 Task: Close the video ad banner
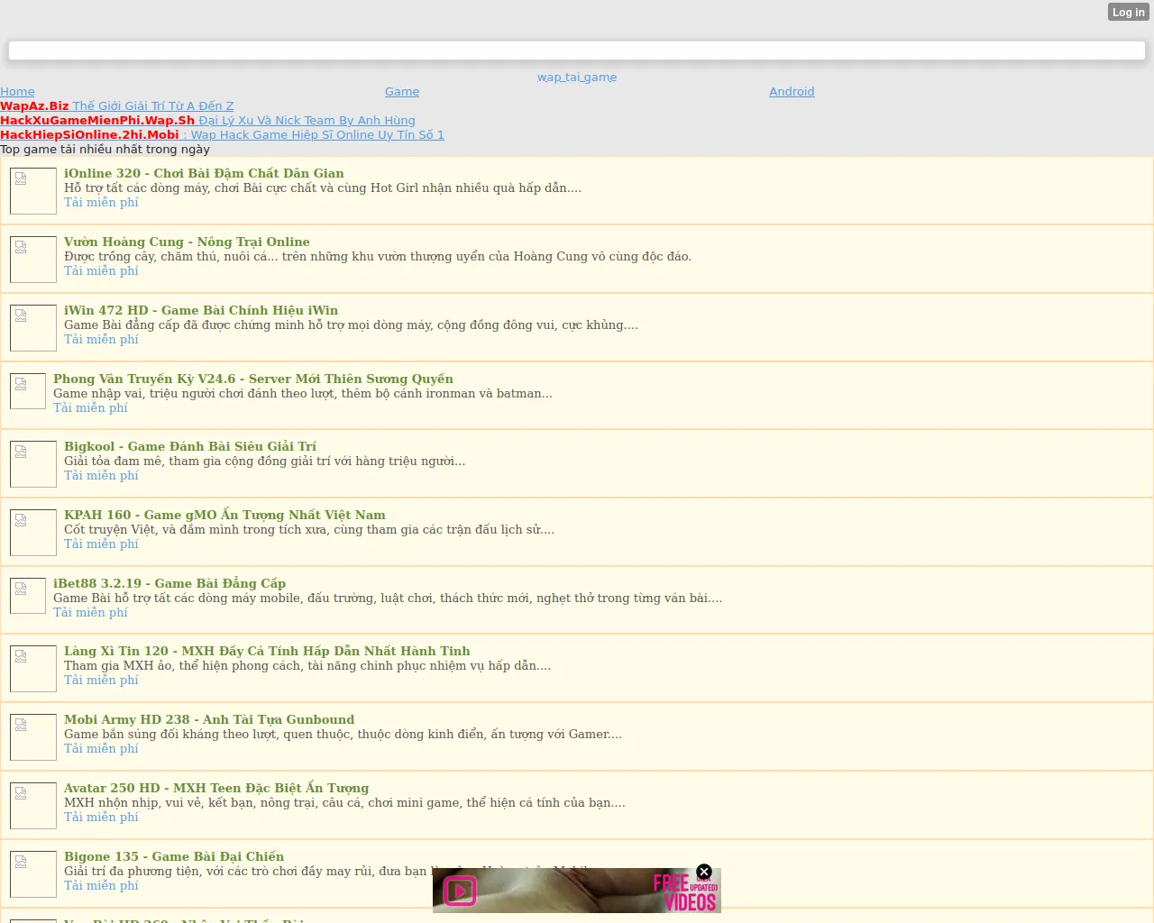tap(704, 872)
